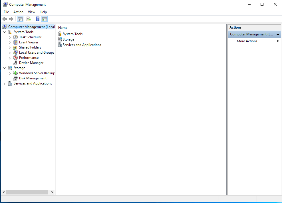
Task: Expand the Local Users and Groups node
Action: [10, 53]
